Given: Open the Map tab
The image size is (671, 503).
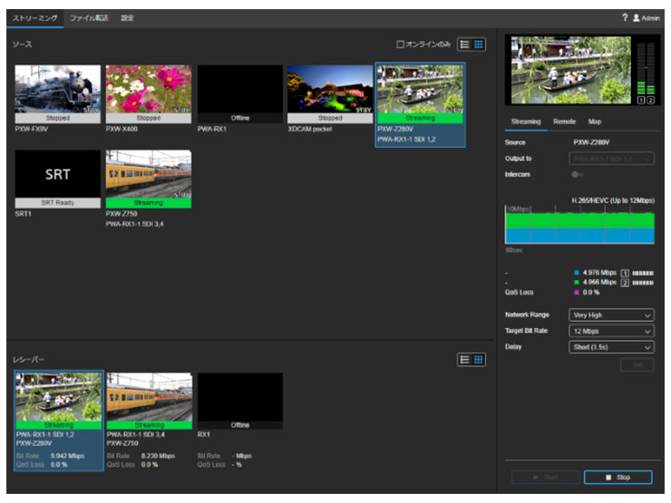Looking at the screenshot, I should click(x=595, y=121).
